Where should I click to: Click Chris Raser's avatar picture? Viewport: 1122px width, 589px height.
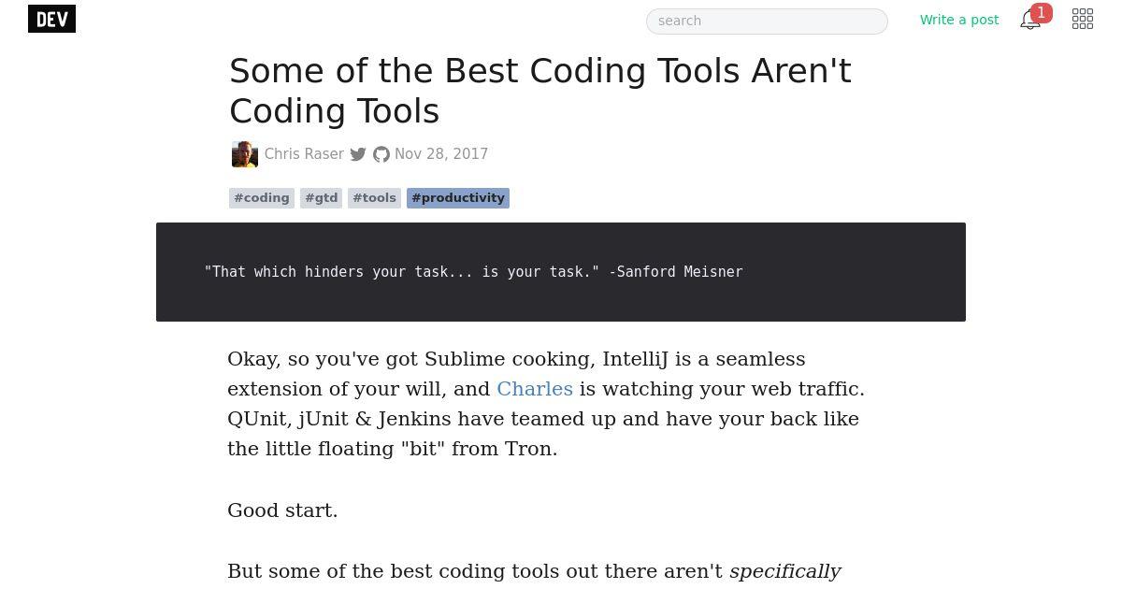[245, 154]
